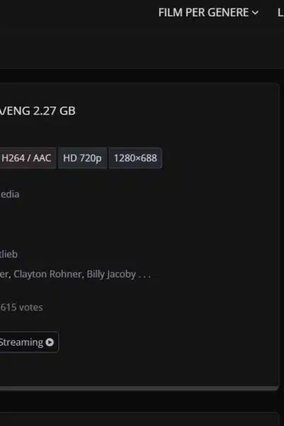Open the Clayton Rohner cast link

[x=48, y=274]
